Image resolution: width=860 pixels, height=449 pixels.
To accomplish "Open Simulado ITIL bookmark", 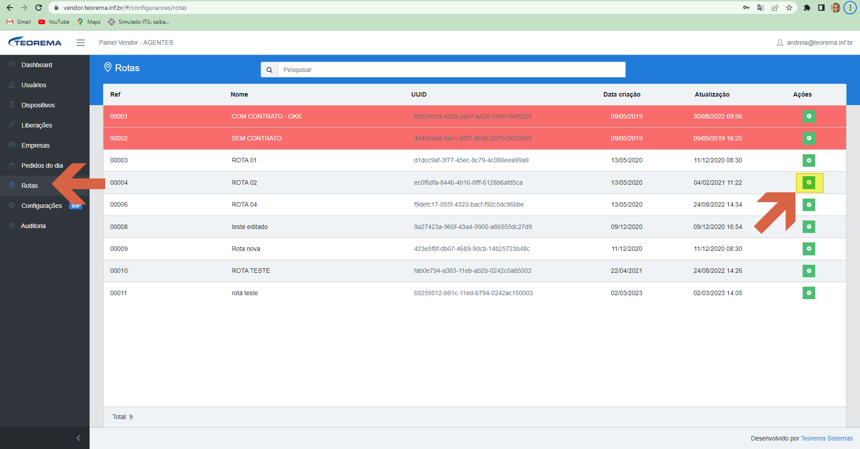I will [x=139, y=22].
